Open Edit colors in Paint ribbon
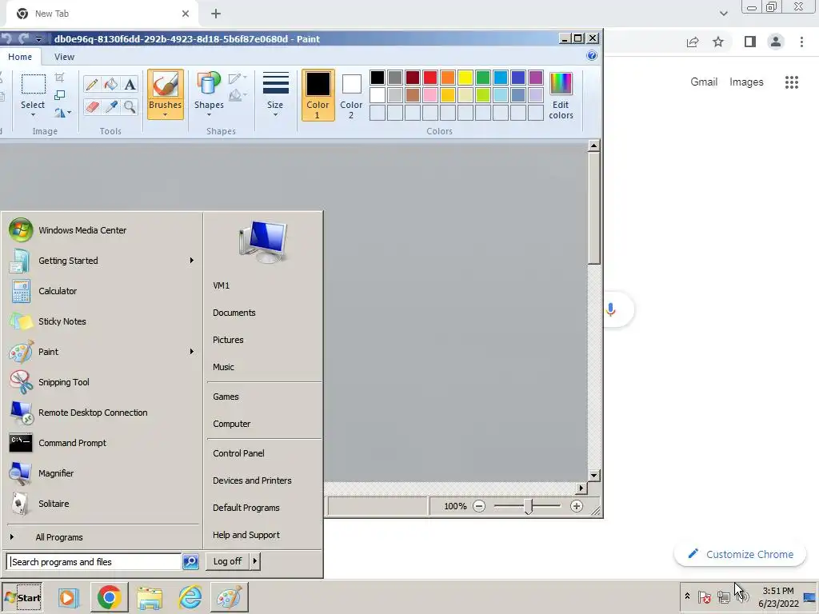Image resolution: width=819 pixels, height=614 pixels. [561, 96]
